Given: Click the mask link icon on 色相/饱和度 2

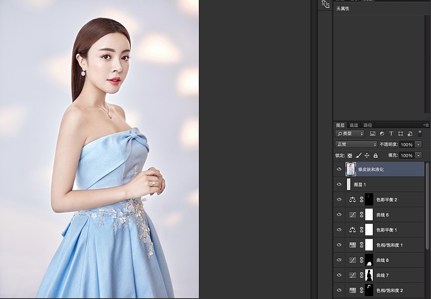Looking at the screenshot, I should coord(362,290).
